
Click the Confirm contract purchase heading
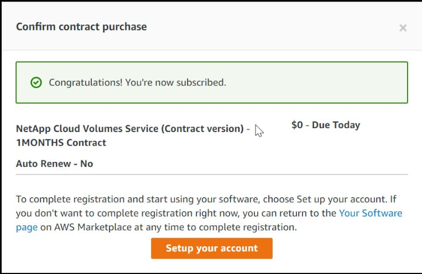click(81, 27)
